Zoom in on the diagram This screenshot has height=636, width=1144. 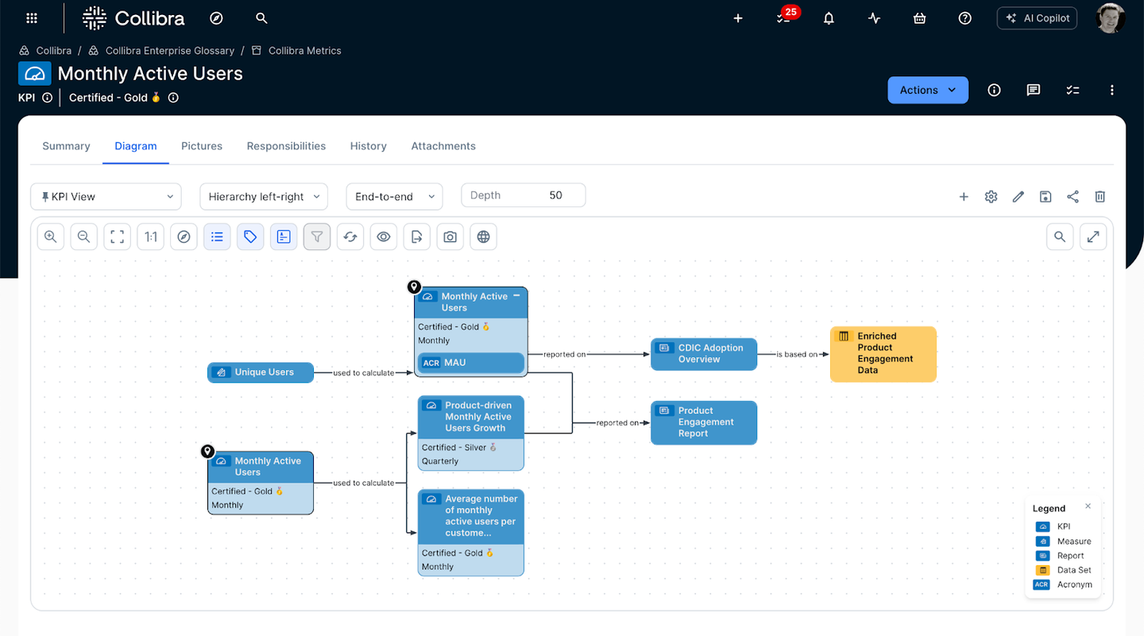coord(50,236)
